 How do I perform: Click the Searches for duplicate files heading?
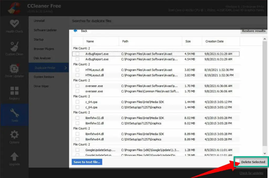92,21
